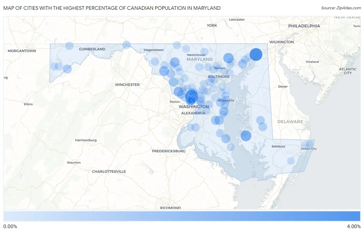Click the DELAWARE state label

click(x=290, y=122)
